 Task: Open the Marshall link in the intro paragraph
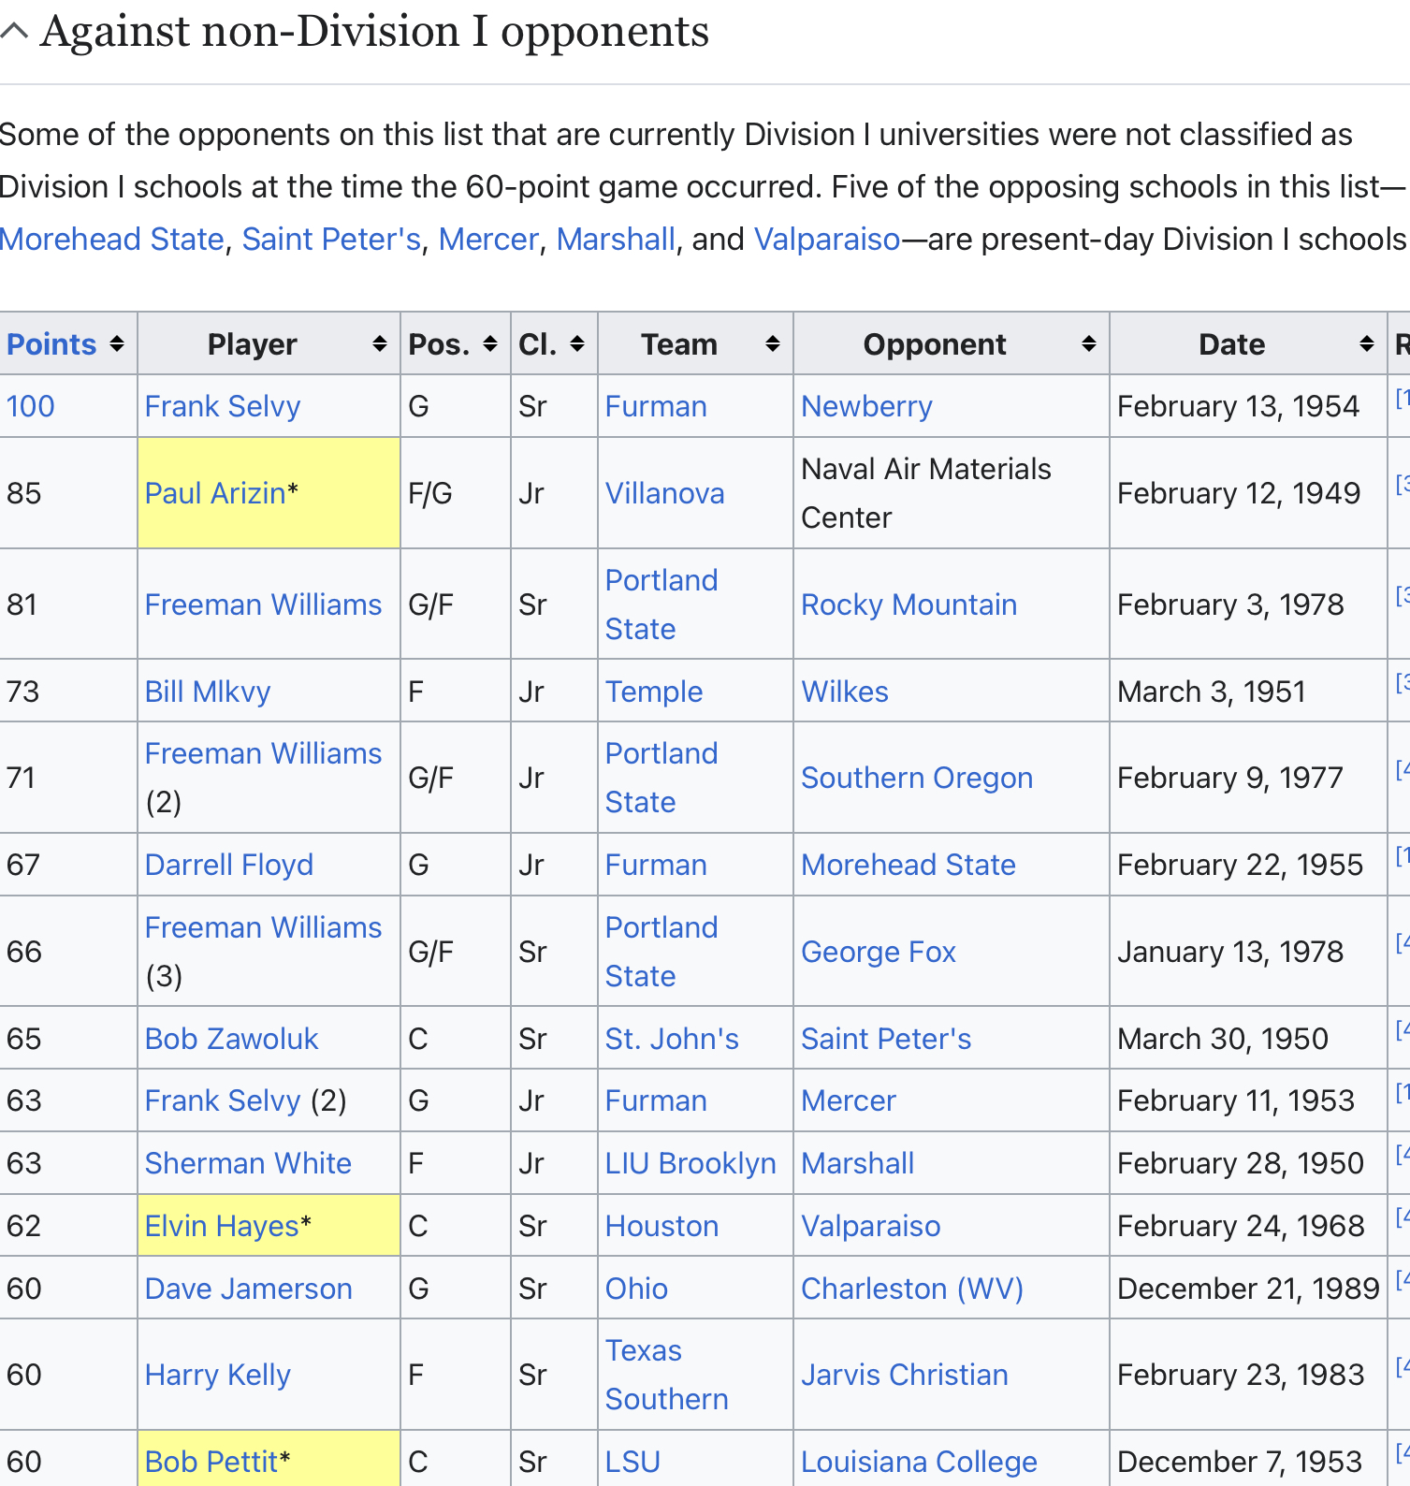tap(616, 240)
